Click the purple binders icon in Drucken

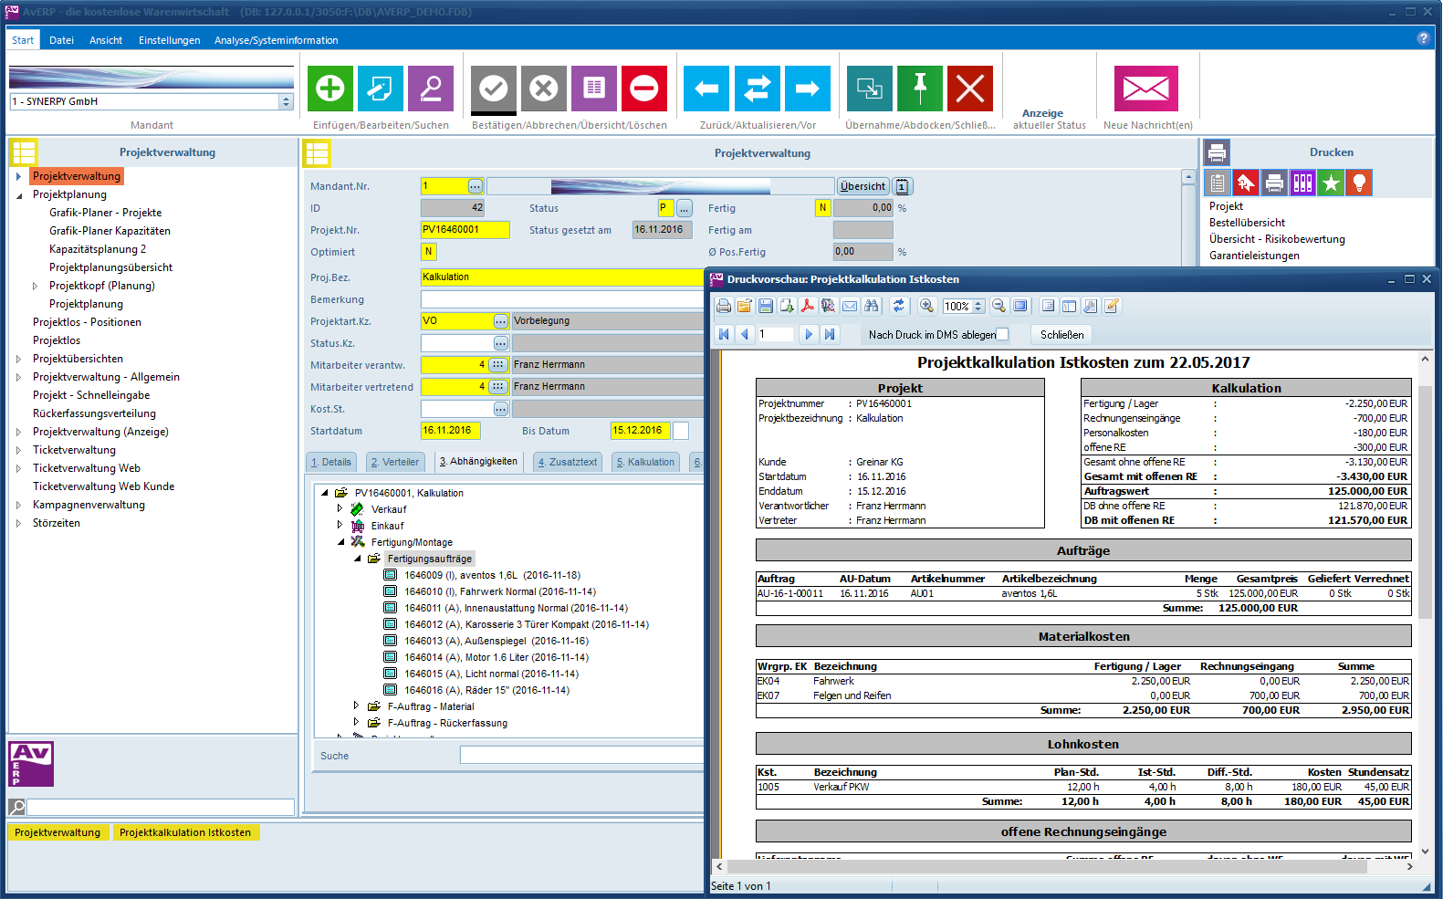(x=1302, y=183)
